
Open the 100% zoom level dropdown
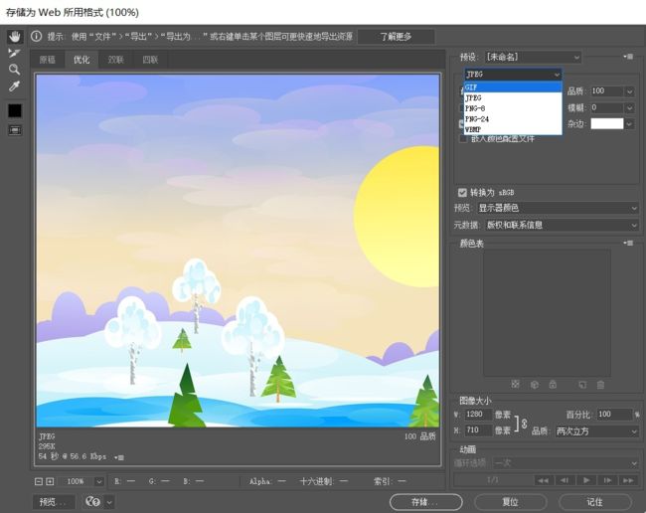point(98,481)
